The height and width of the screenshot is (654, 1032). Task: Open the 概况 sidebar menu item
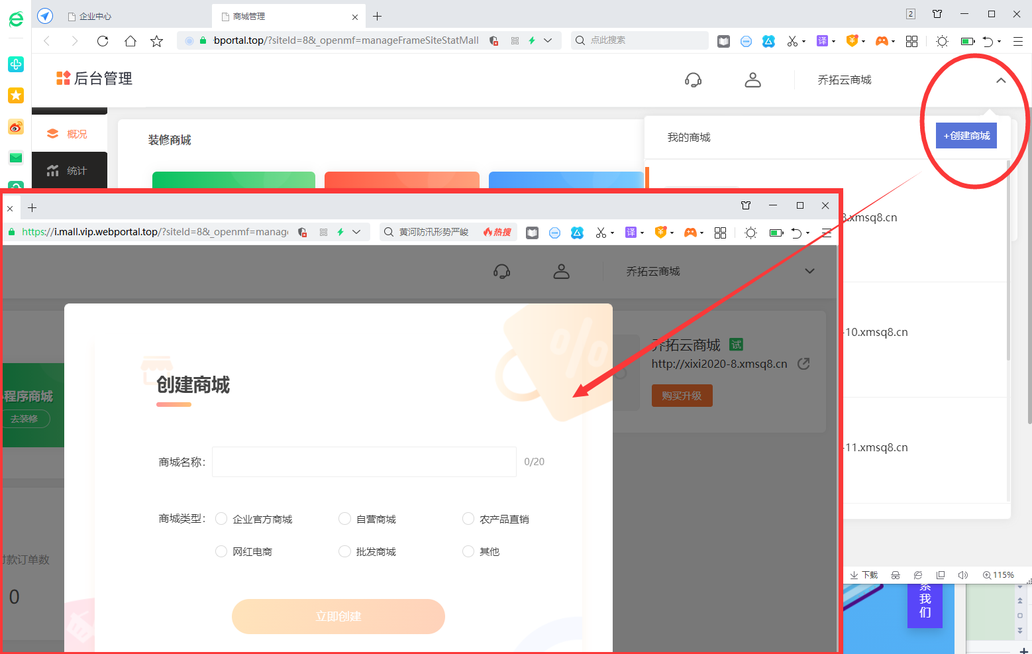pyautogui.click(x=69, y=134)
